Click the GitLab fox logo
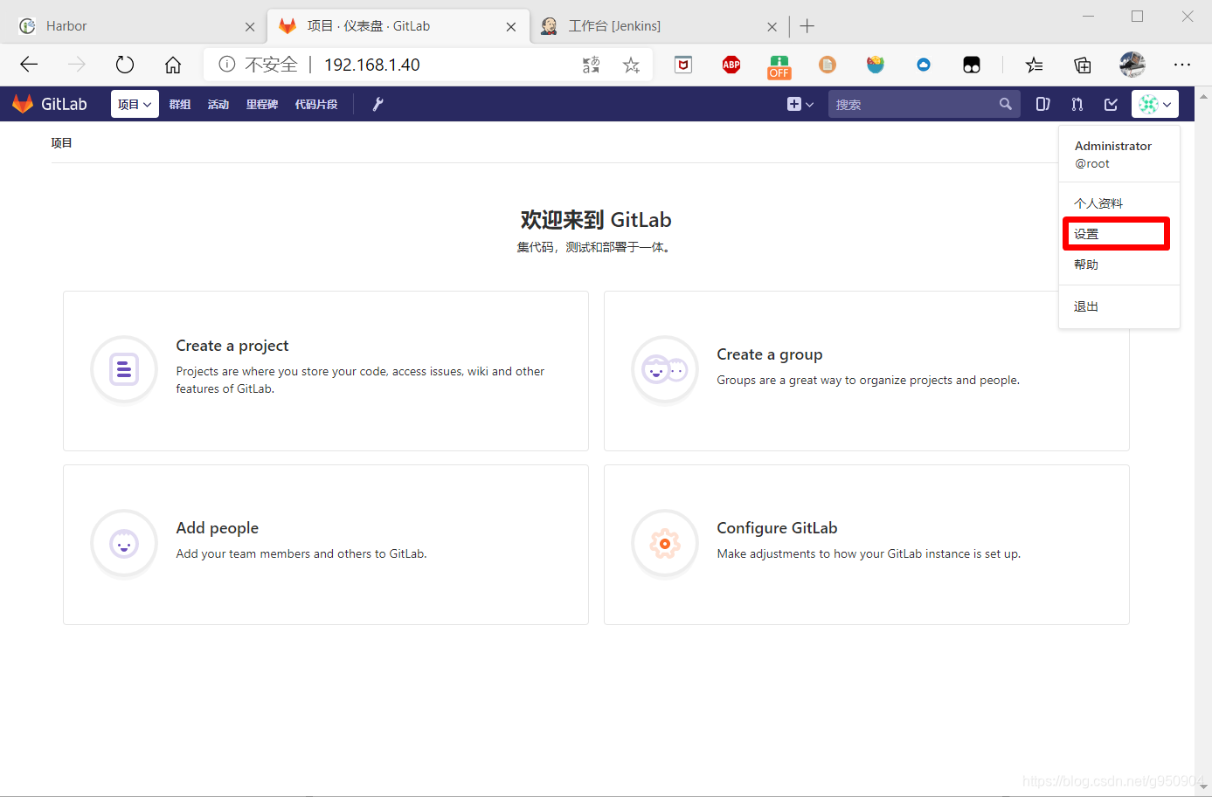 23,104
